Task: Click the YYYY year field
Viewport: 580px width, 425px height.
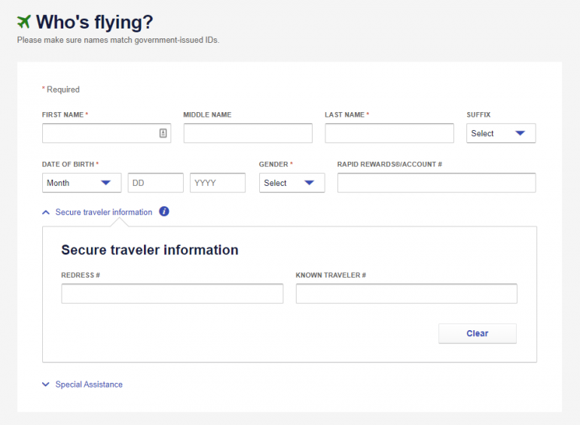Action: click(218, 183)
